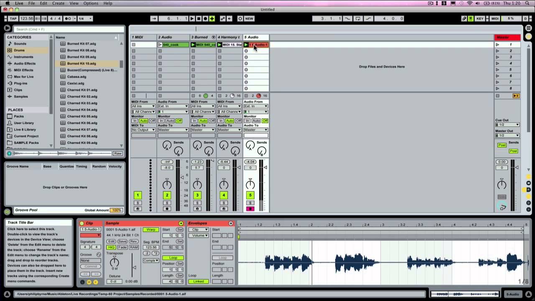Start playback with the transport Play button

[x=192, y=18]
